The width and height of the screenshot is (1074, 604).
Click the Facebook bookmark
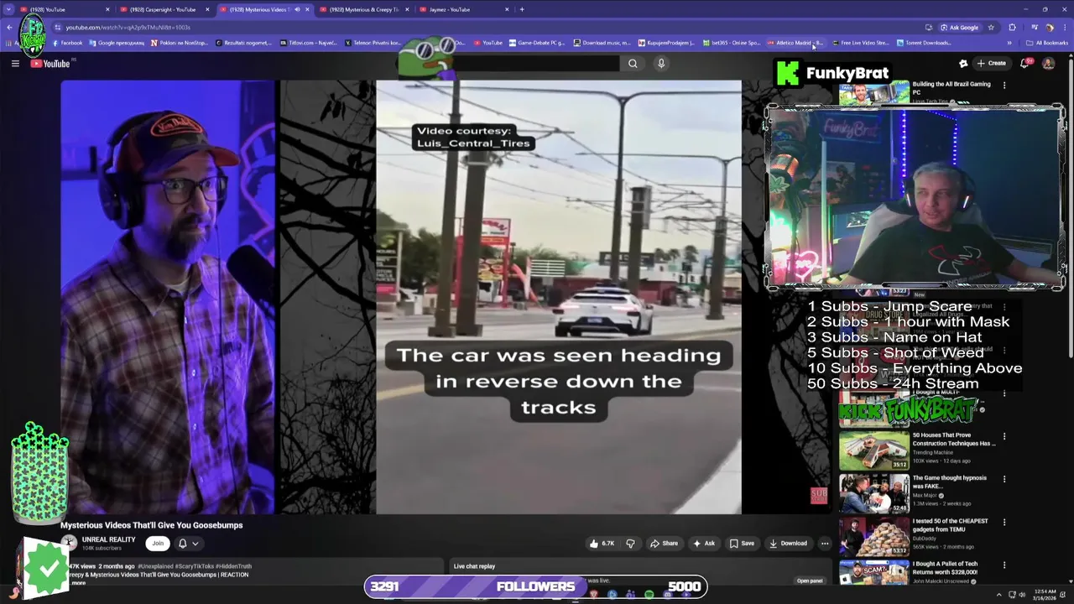[x=67, y=43]
